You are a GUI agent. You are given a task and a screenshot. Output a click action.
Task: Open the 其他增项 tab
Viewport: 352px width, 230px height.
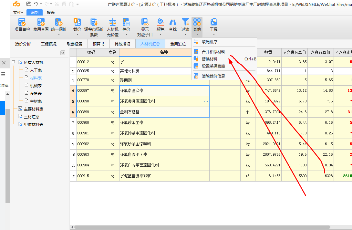point(122,44)
